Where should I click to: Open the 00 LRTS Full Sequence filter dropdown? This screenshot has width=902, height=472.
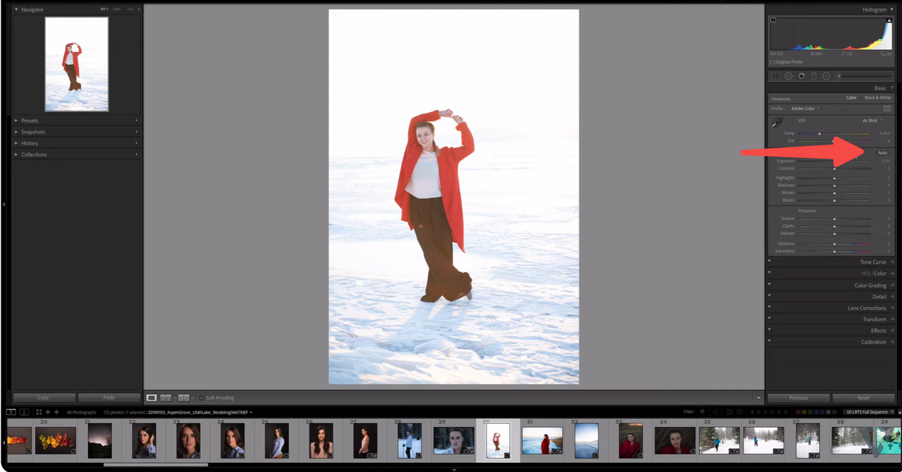pyautogui.click(x=870, y=412)
